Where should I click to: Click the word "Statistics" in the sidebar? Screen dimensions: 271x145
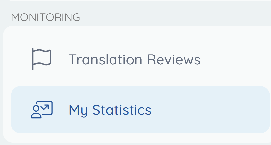coord(122,110)
